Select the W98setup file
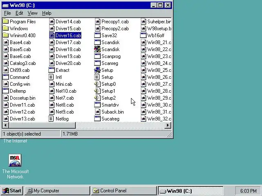 pos(159,29)
